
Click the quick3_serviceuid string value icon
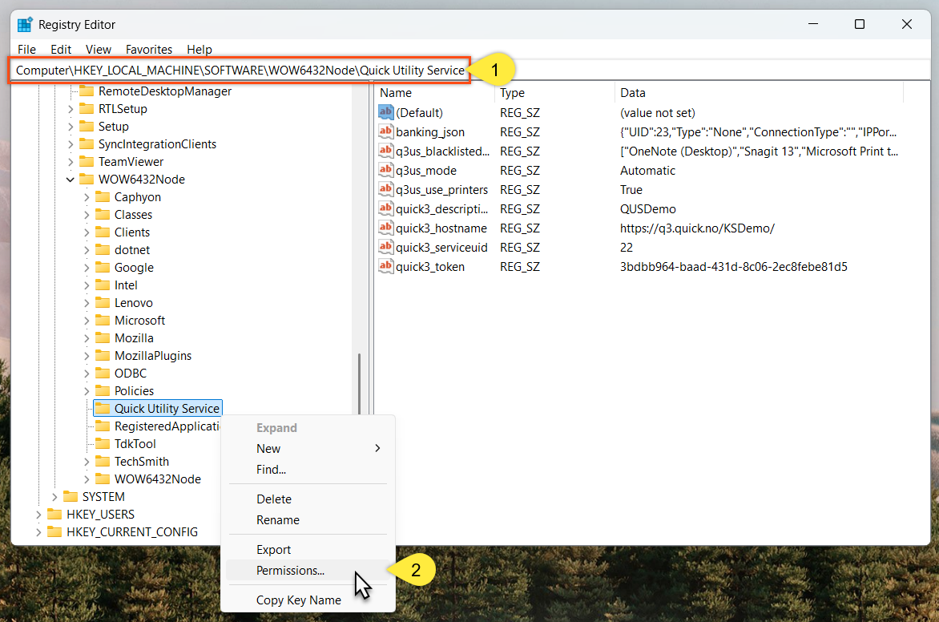385,246
